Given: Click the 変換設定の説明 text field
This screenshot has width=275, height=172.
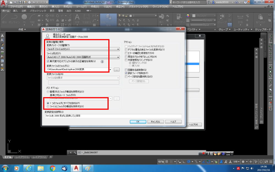Looking at the screenshot, I should (113, 116).
